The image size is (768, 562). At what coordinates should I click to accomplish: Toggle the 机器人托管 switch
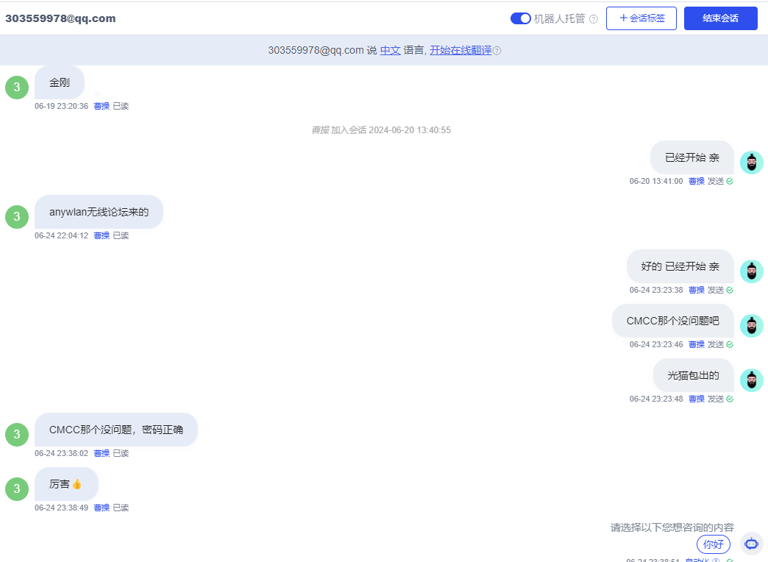point(520,18)
